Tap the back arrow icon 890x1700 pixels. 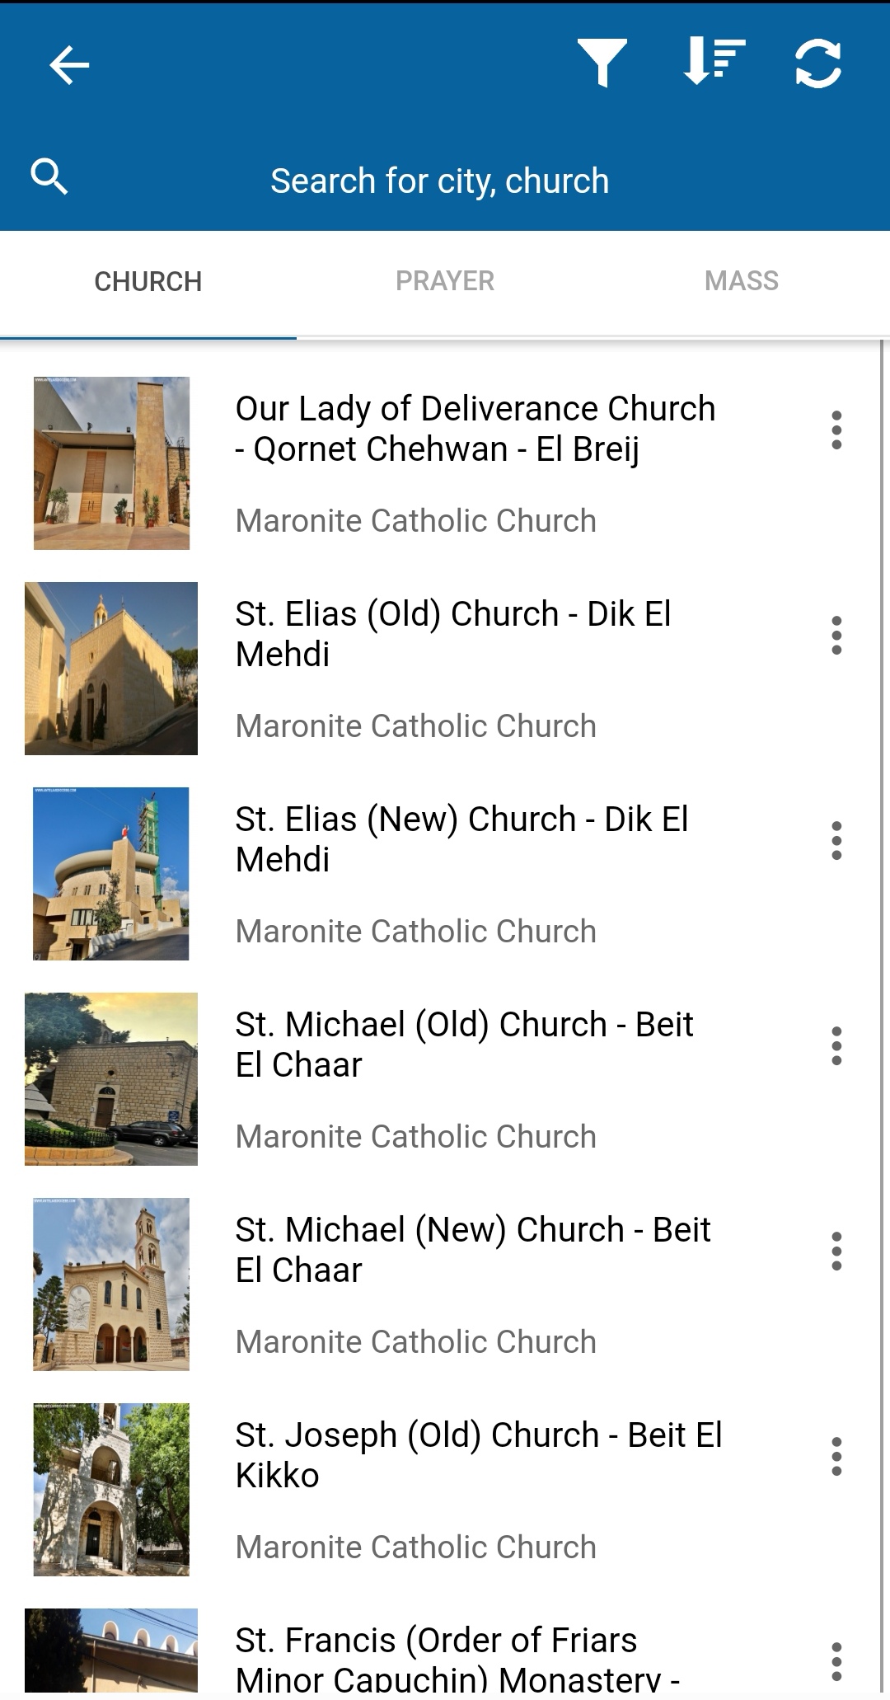tap(69, 65)
